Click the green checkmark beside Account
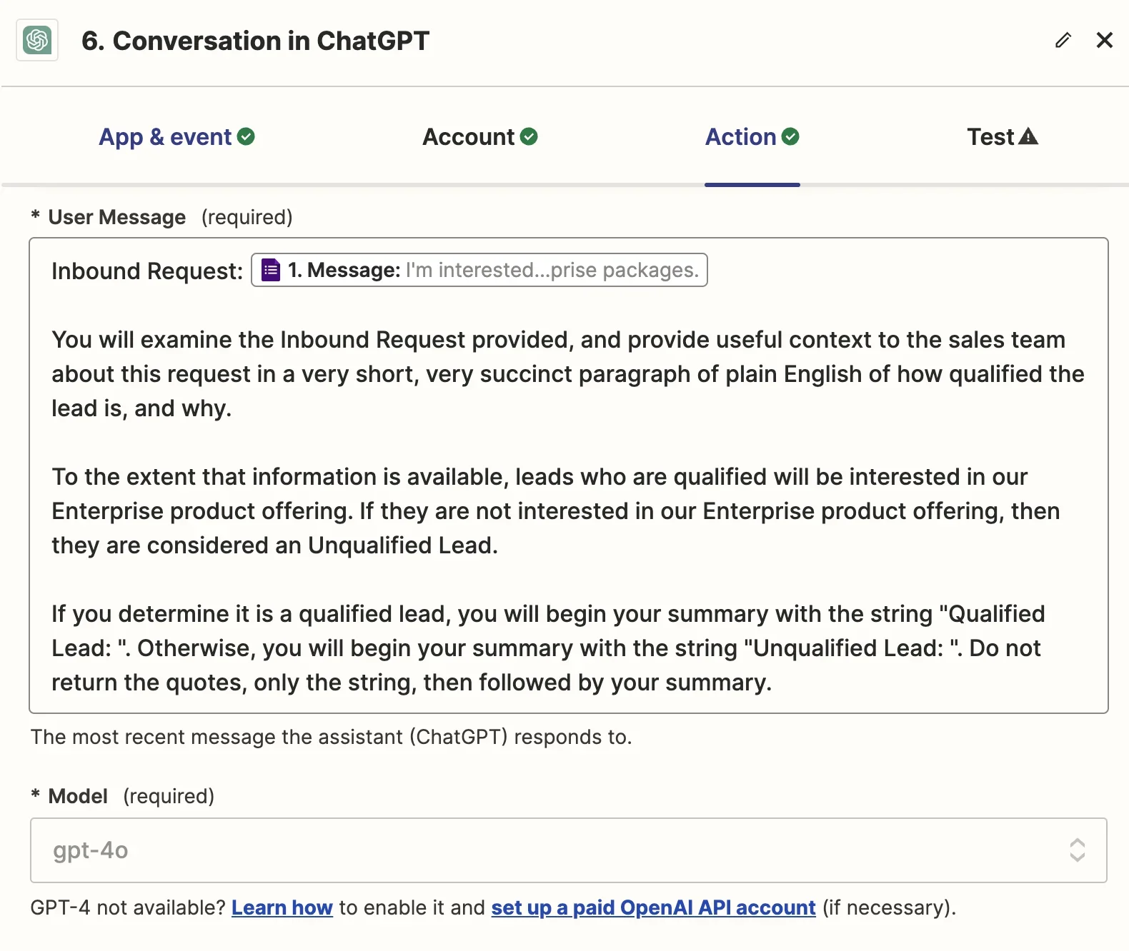Screen dimensions: 1129x951 coord(529,136)
